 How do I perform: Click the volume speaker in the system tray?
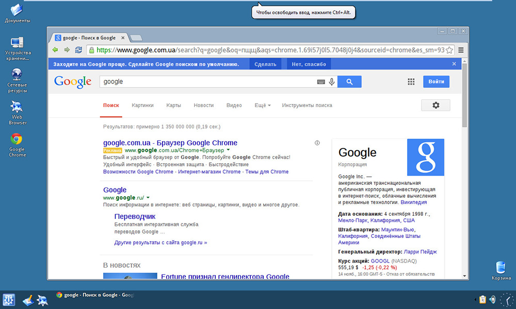(x=493, y=300)
